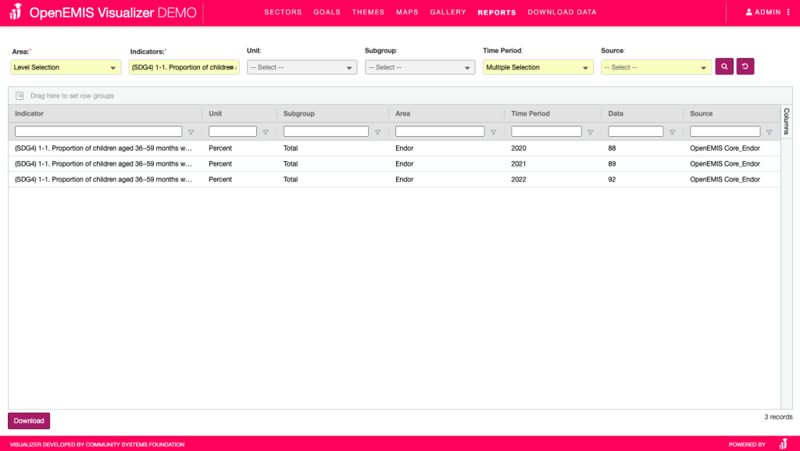Viewport: 800px width, 451px height.
Task: Open the filter icon for Time Period column
Action: pos(591,132)
